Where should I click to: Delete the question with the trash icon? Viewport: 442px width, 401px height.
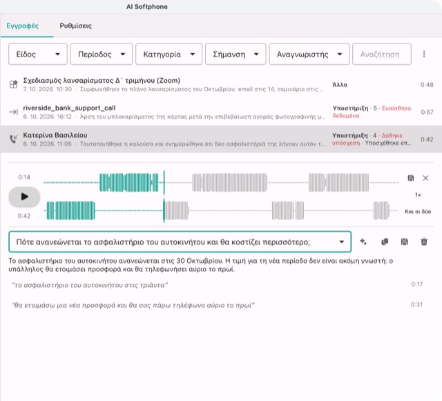pyautogui.click(x=424, y=242)
